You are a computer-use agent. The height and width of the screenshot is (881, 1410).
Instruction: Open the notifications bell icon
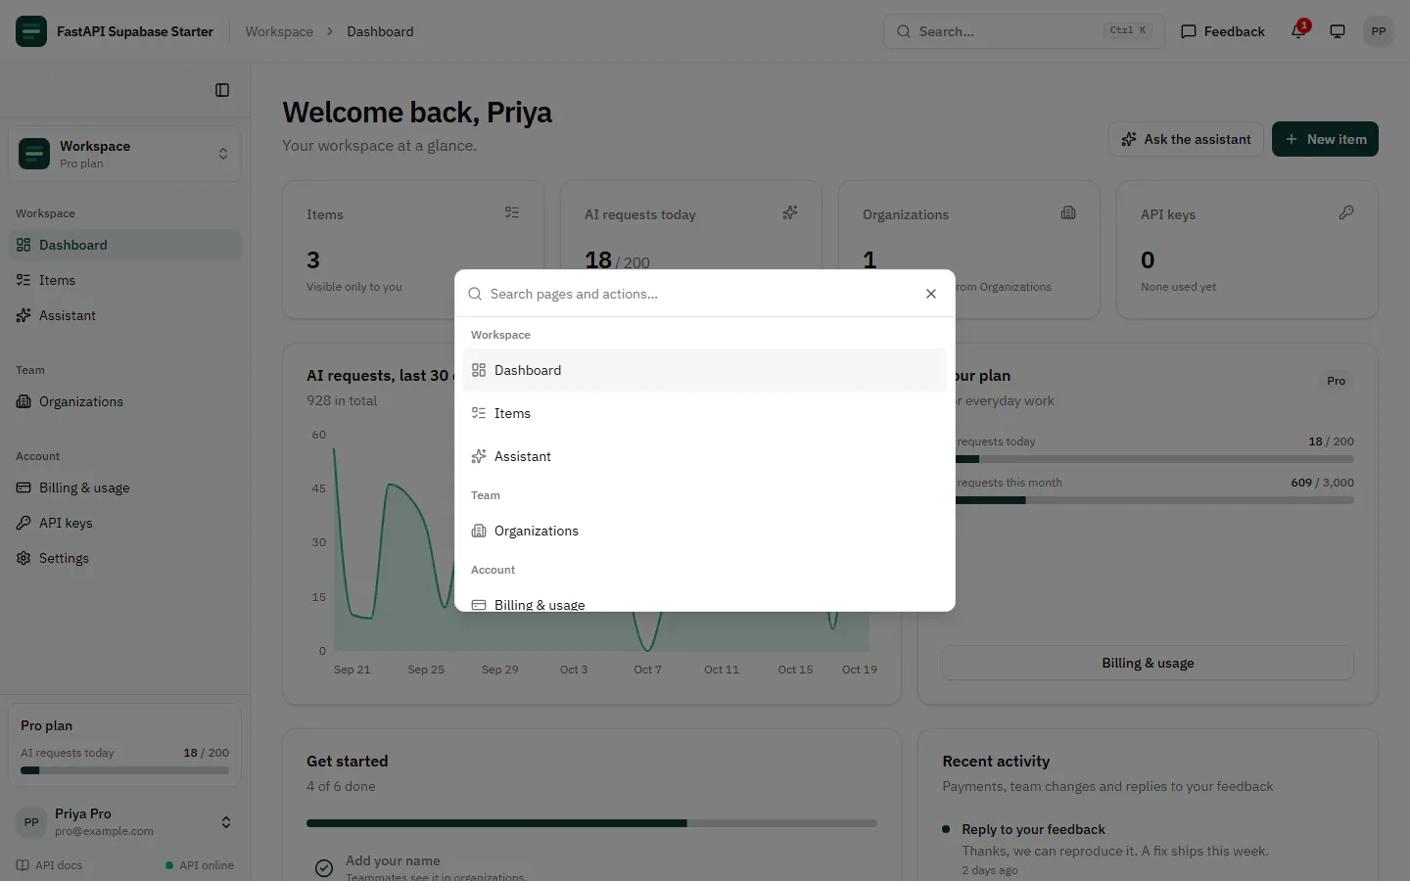click(x=1298, y=31)
